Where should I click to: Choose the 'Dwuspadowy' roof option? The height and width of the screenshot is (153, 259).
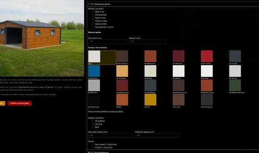[93, 15]
